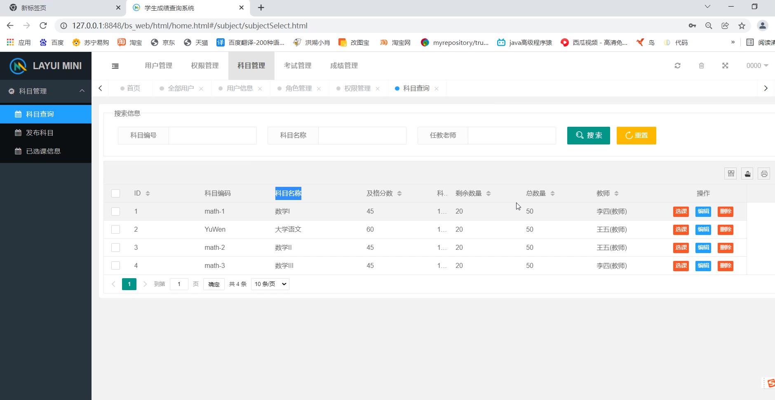Click the table print icon
The height and width of the screenshot is (400, 775).
[764, 174]
